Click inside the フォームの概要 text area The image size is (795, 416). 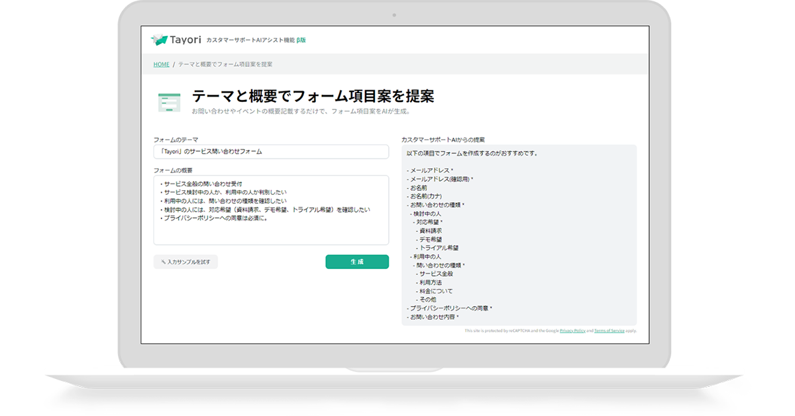(x=271, y=210)
